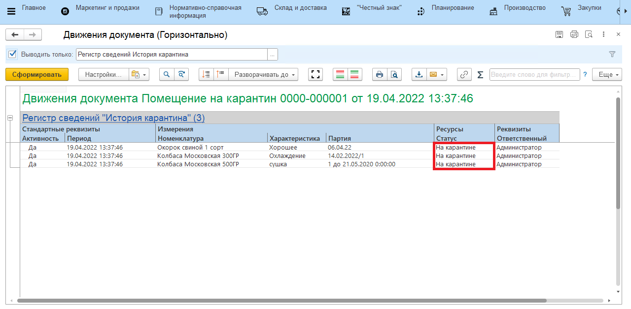The image size is (631, 309).
Task: Click the sum (sigma) icon
Action: [480, 74]
